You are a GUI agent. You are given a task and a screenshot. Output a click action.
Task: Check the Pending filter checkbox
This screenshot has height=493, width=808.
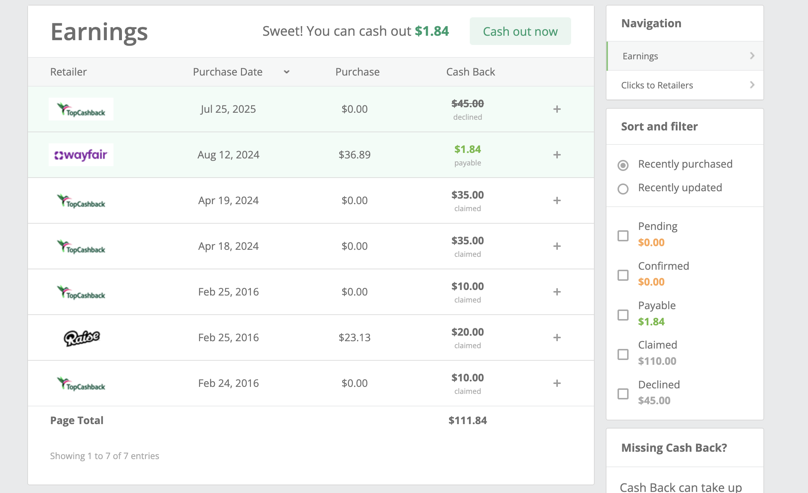pos(623,235)
